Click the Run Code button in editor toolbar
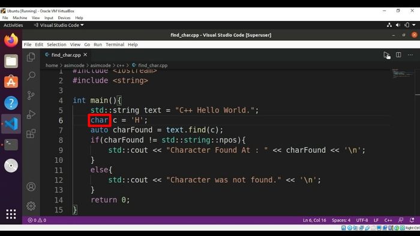Image resolution: width=420 pixels, height=236 pixels. coord(386,55)
